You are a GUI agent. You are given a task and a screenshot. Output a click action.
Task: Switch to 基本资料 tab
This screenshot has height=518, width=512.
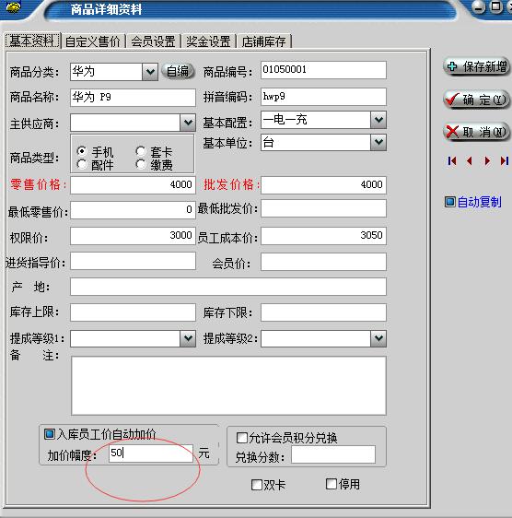tap(32, 41)
